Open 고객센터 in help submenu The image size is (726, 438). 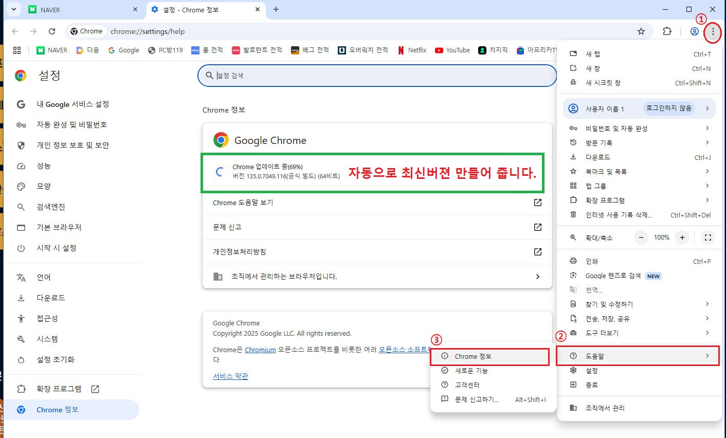click(493, 385)
